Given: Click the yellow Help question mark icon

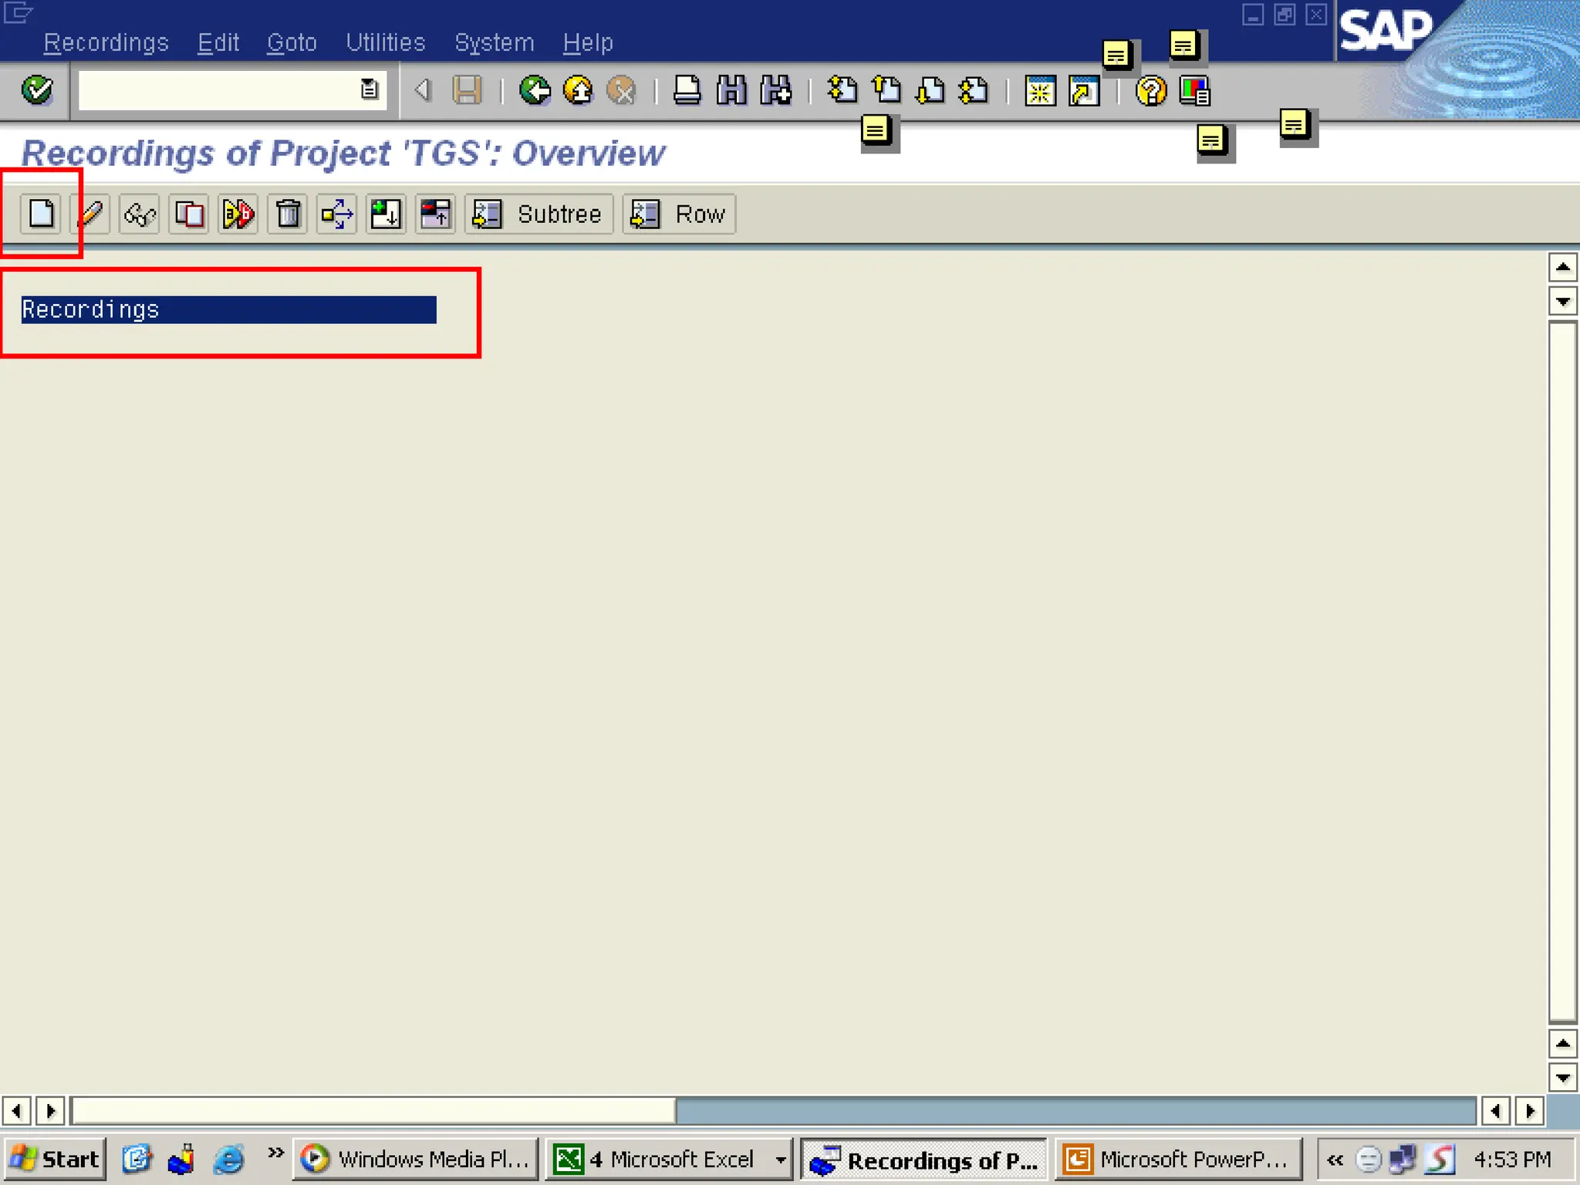Looking at the screenshot, I should (x=1150, y=91).
